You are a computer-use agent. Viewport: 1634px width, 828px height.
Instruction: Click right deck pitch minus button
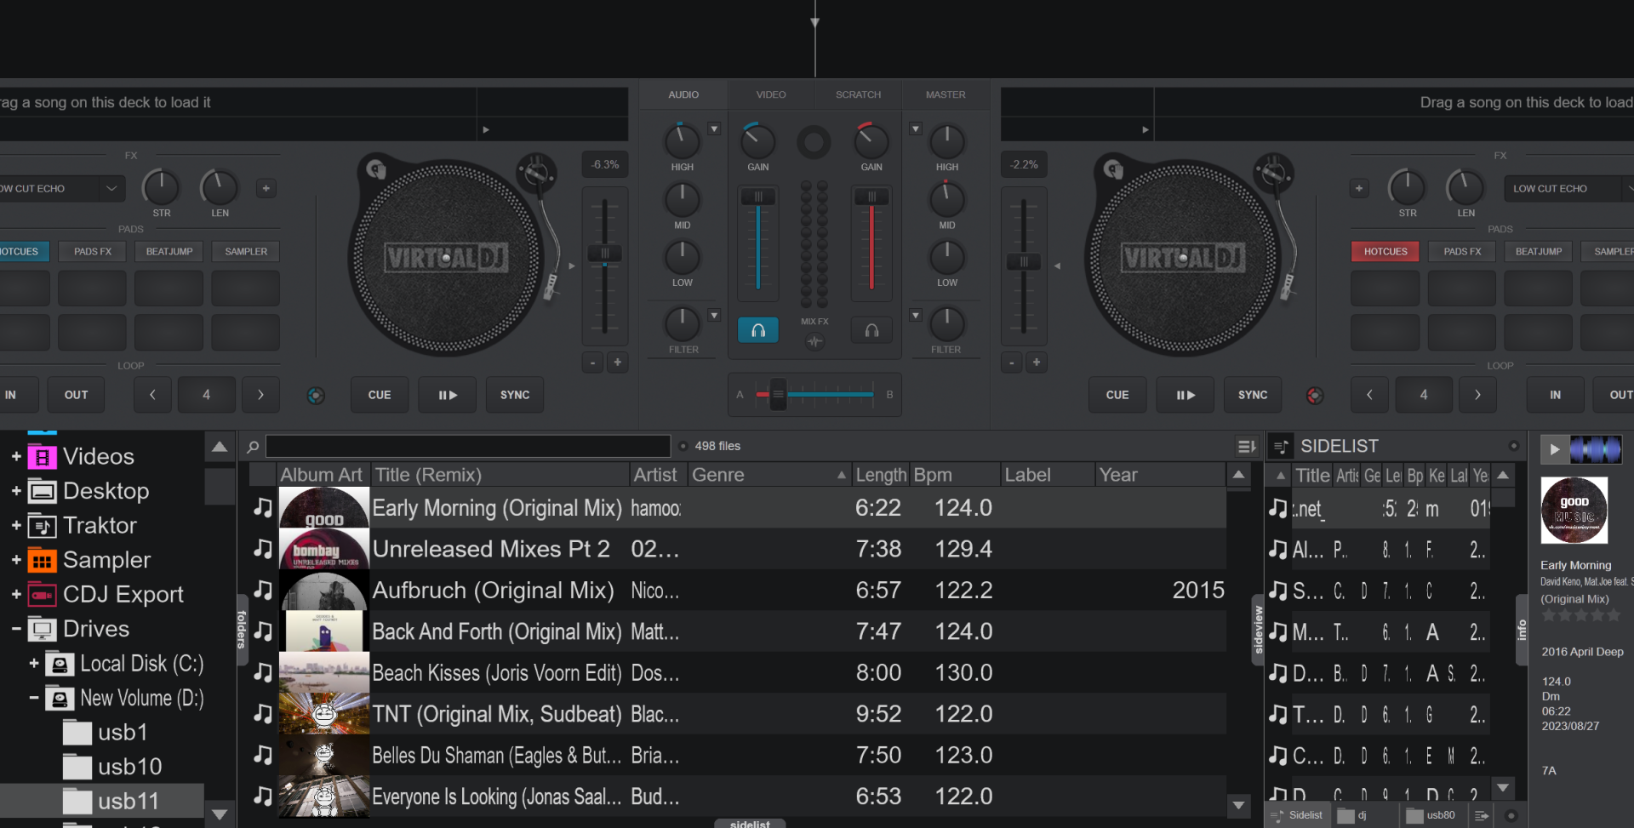[x=1012, y=363]
